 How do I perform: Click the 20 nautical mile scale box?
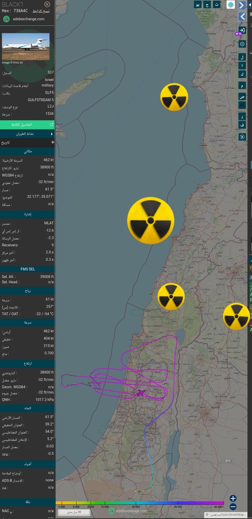tap(73, 513)
